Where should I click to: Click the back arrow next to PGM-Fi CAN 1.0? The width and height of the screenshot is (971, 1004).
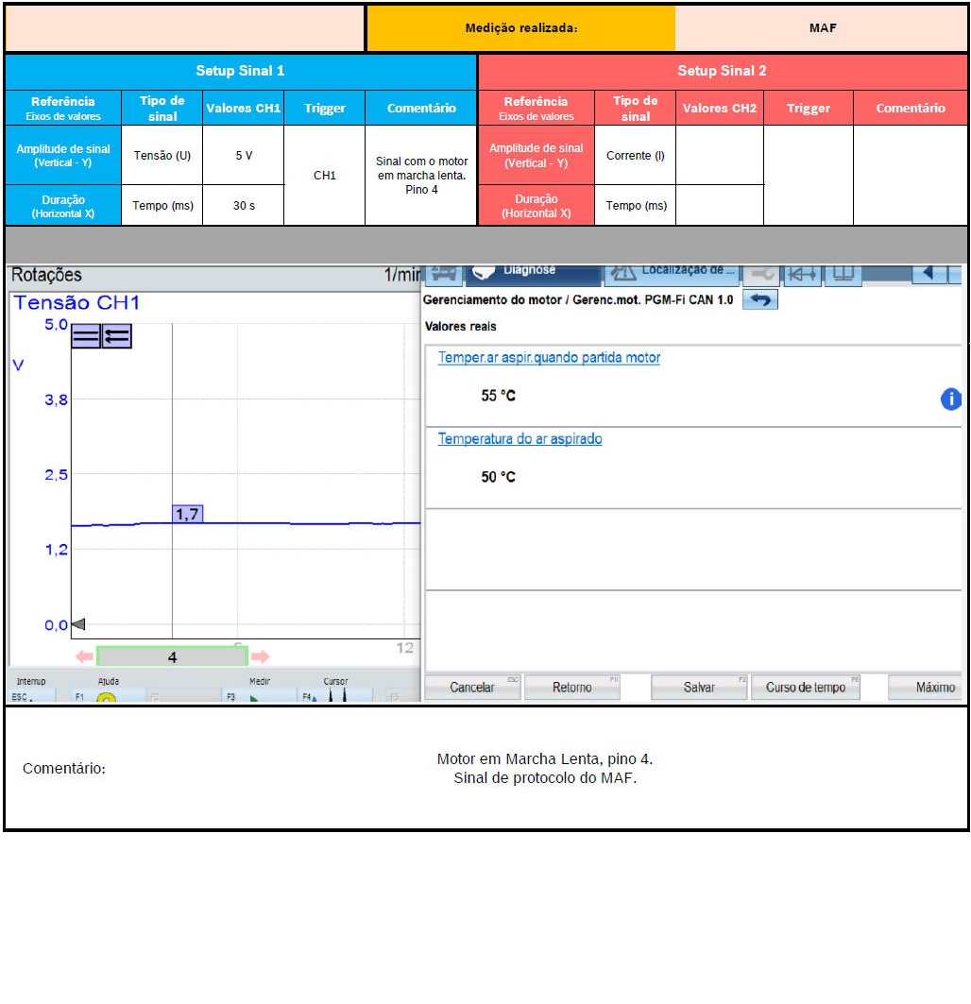tap(760, 300)
